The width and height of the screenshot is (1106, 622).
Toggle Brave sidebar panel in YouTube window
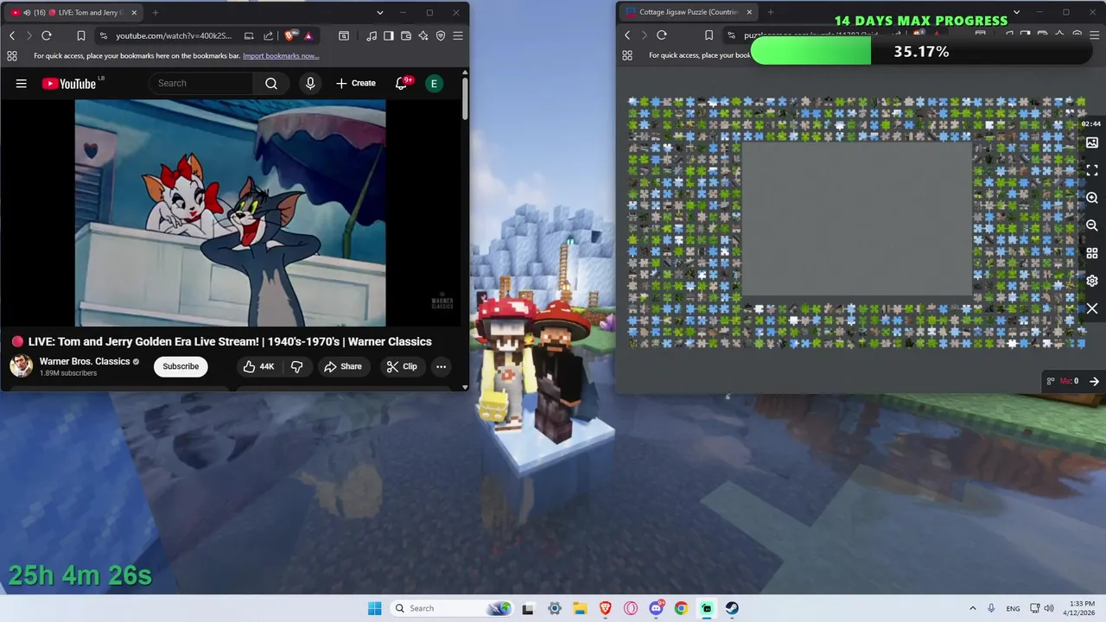(389, 35)
